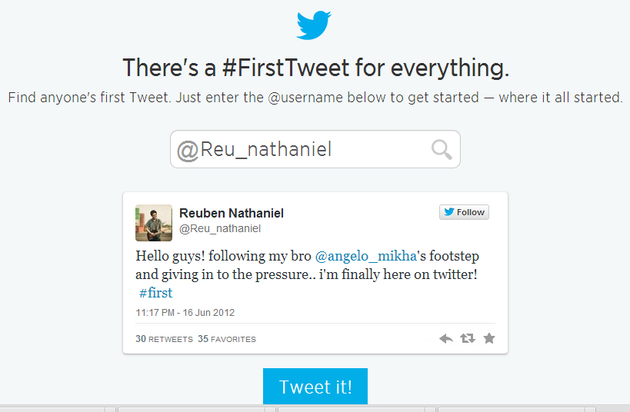Open the 11:17 PM - 16 Jun 2012 timestamp
The image size is (630, 412).
pyautogui.click(x=185, y=313)
